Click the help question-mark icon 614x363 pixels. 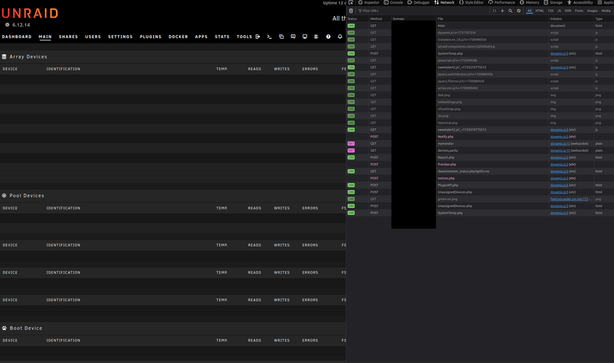pyautogui.click(x=328, y=37)
